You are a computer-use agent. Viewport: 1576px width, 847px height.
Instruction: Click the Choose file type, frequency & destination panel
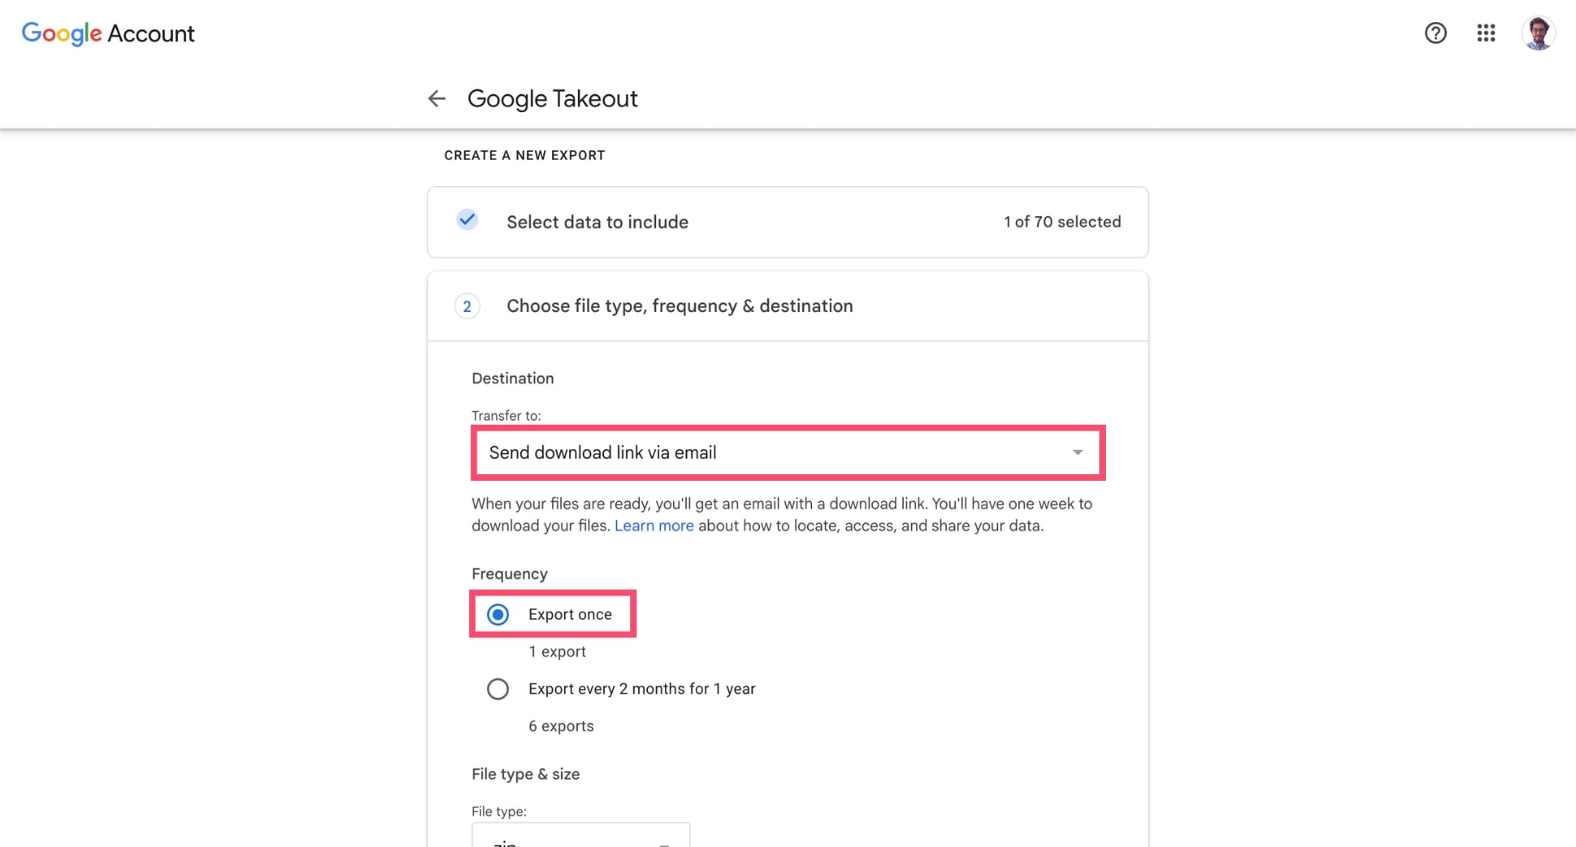(680, 306)
